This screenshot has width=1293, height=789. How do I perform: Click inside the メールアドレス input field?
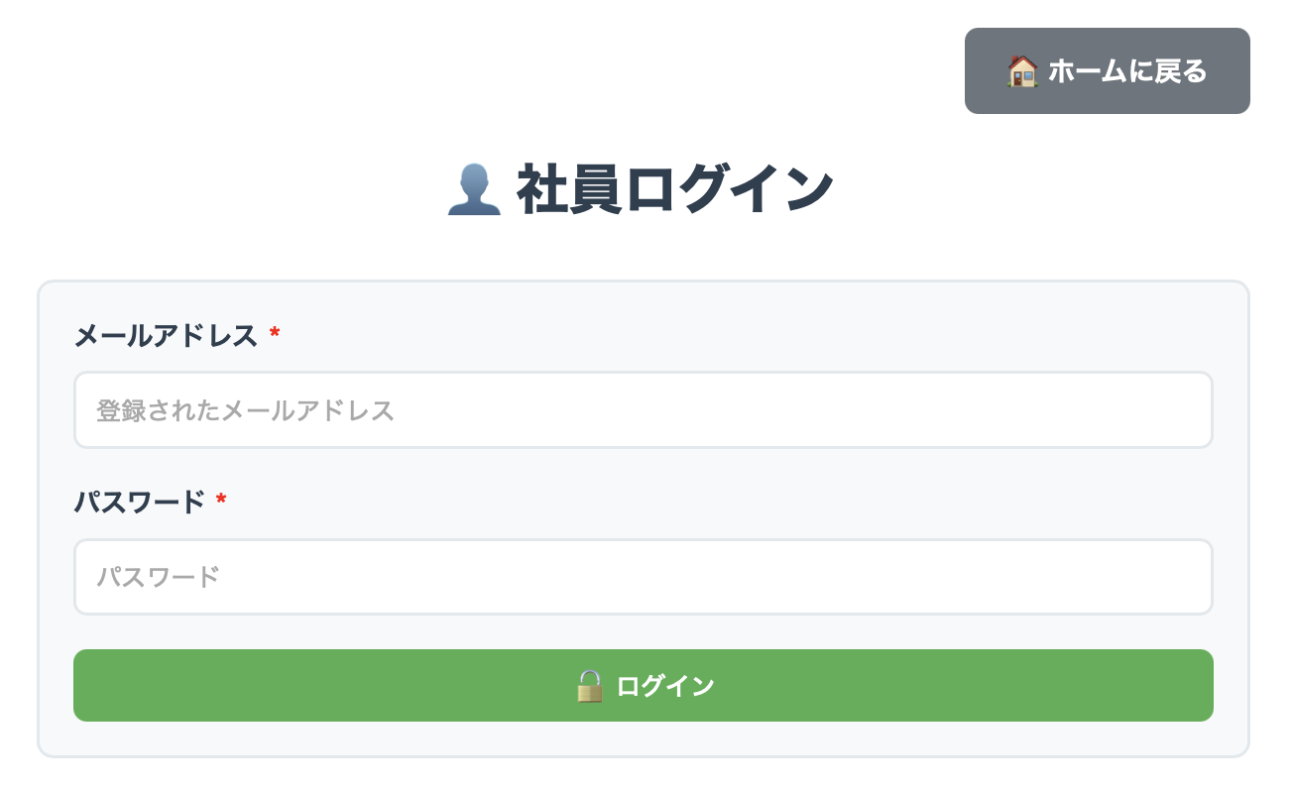[643, 409]
